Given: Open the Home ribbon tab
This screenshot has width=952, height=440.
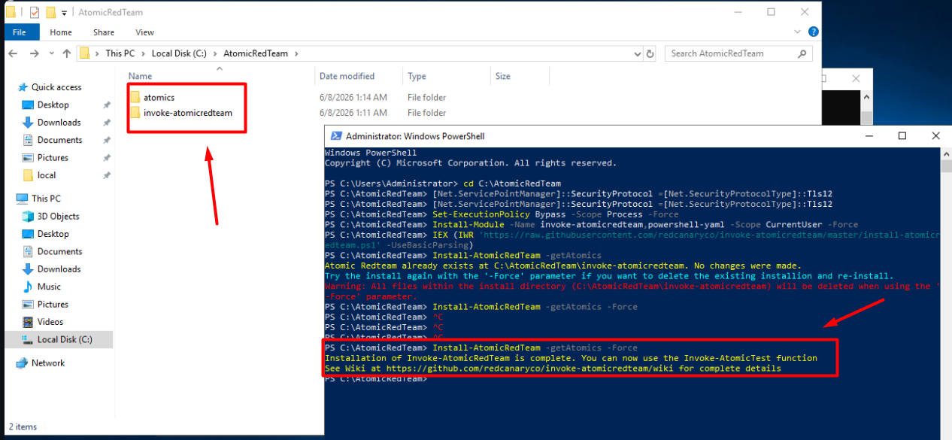Looking at the screenshot, I should tap(61, 32).
